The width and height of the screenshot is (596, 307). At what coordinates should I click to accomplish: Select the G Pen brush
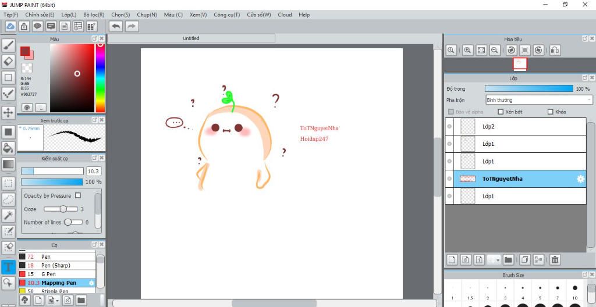[x=57, y=274]
